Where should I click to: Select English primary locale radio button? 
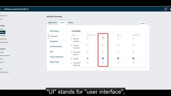(88, 58)
